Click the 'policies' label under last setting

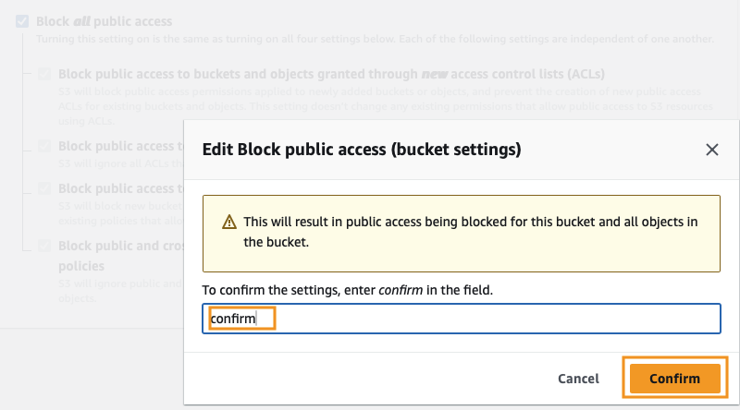click(81, 266)
